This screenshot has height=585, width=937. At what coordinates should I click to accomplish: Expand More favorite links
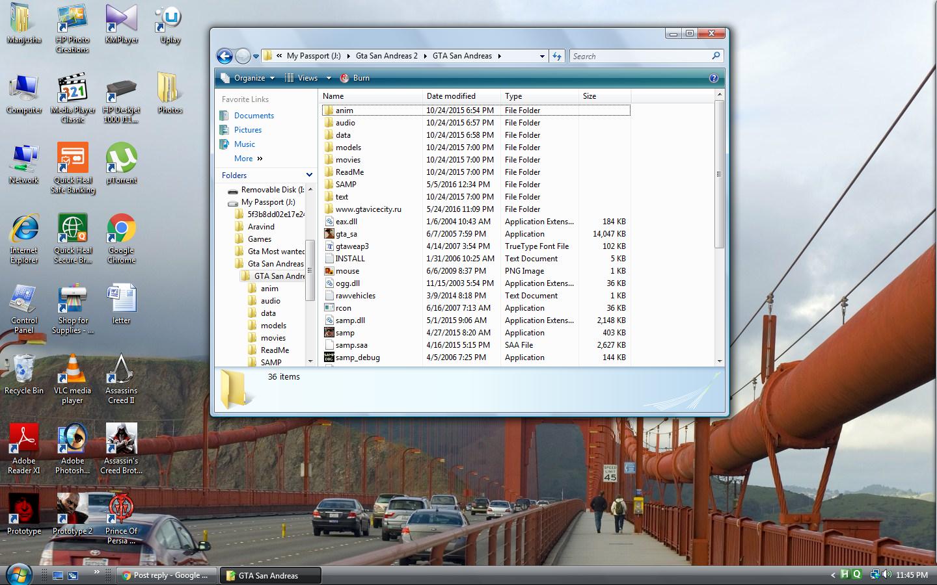(x=249, y=159)
